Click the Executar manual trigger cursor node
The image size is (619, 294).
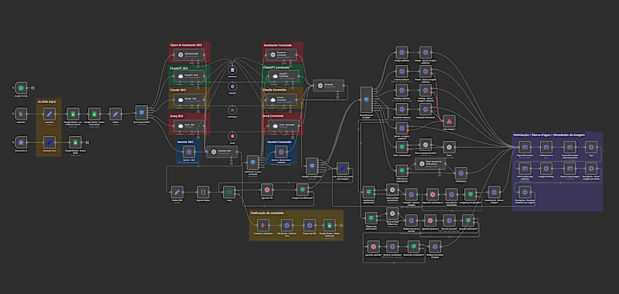coord(21,114)
